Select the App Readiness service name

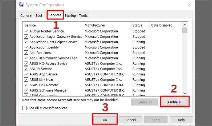point(41,53)
